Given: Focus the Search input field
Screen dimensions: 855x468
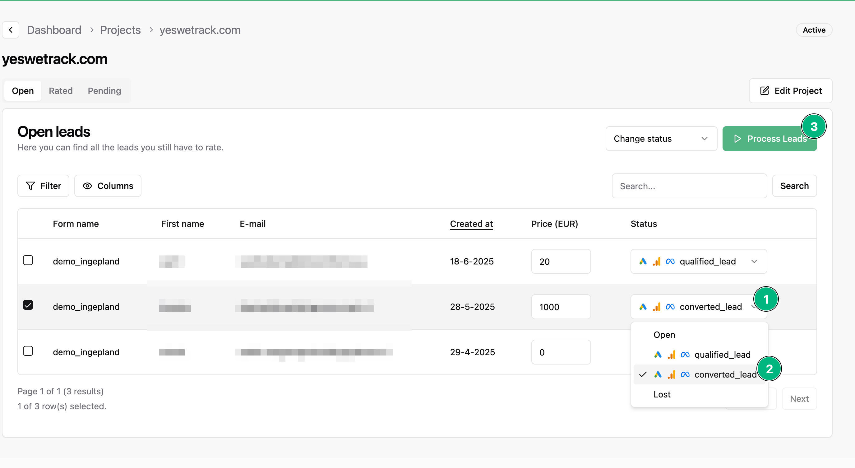Looking at the screenshot, I should click(x=689, y=186).
